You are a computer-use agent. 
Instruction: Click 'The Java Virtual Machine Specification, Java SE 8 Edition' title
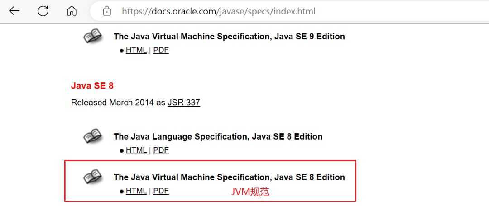coord(229,177)
